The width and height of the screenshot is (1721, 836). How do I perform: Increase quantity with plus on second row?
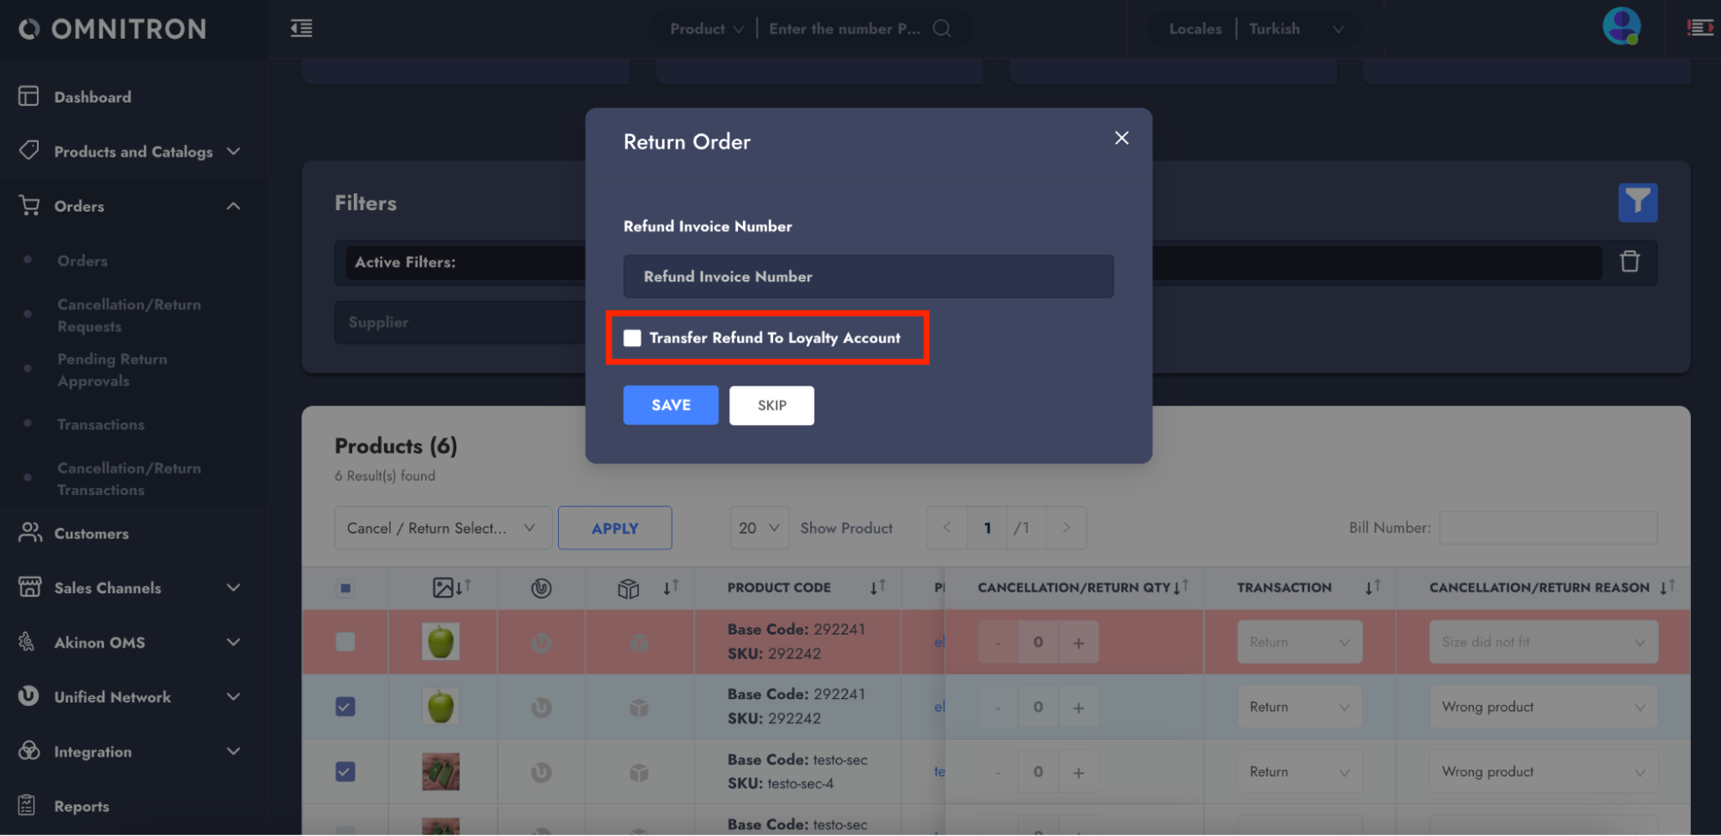(x=1078, y=708)
